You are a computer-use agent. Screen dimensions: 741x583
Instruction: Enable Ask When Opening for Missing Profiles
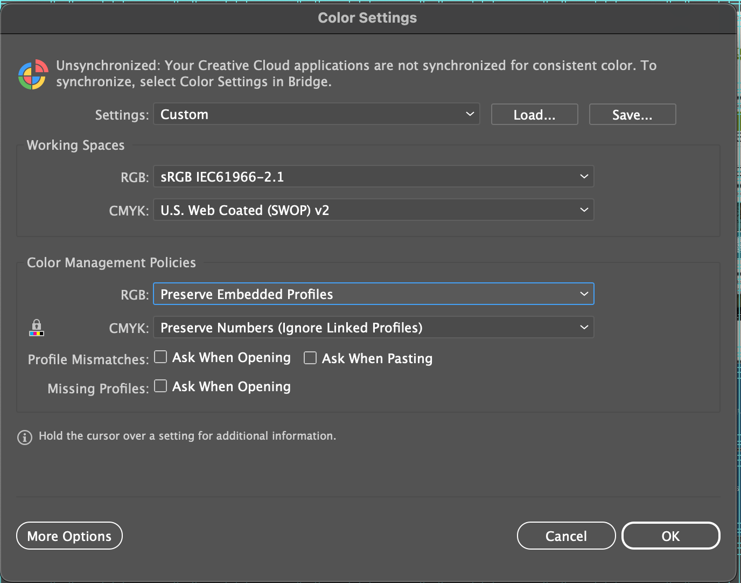point(160,386)
